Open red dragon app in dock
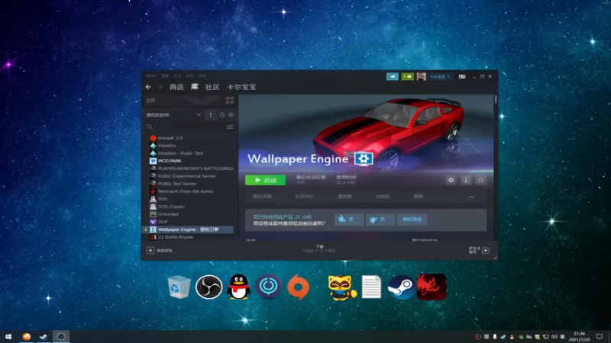Image resolution: width=611 pixels, height=343 pixels. (x=432, y=287)
